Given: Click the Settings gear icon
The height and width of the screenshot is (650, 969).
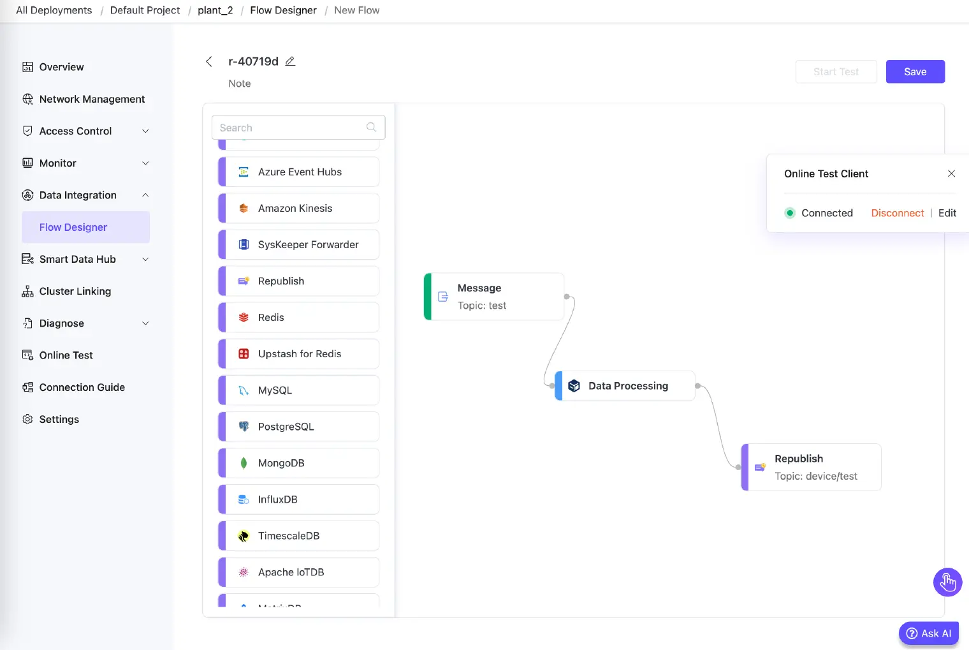Looking at the screenshot, I should (27, 419).
